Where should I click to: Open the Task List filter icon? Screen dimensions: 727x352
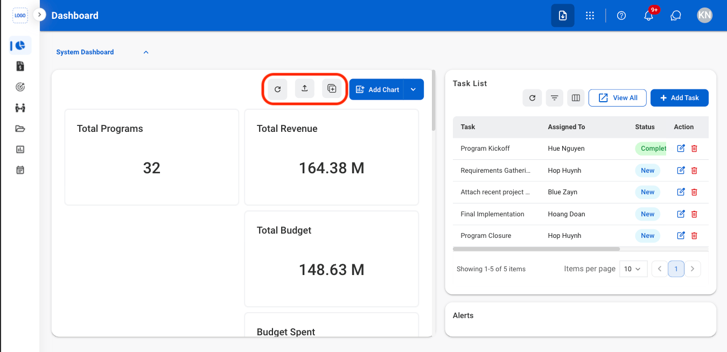[x=554, y=98]
